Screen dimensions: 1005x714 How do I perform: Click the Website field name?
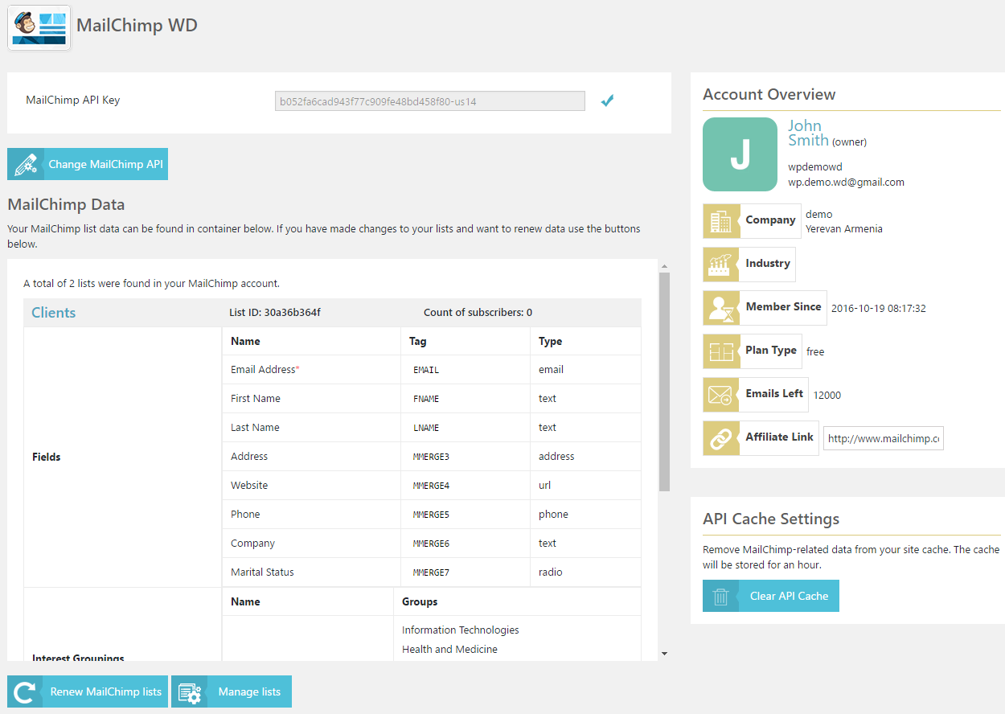coord(249,486)
